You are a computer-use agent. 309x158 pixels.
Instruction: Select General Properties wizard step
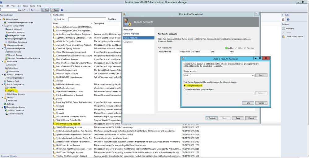tap(131, 34)
